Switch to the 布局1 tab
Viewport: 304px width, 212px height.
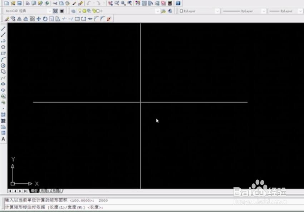(x=45, y=191)
